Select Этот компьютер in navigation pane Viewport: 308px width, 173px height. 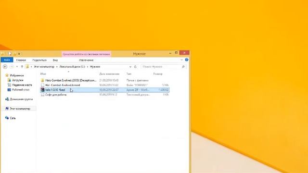[x=20, y=109]
